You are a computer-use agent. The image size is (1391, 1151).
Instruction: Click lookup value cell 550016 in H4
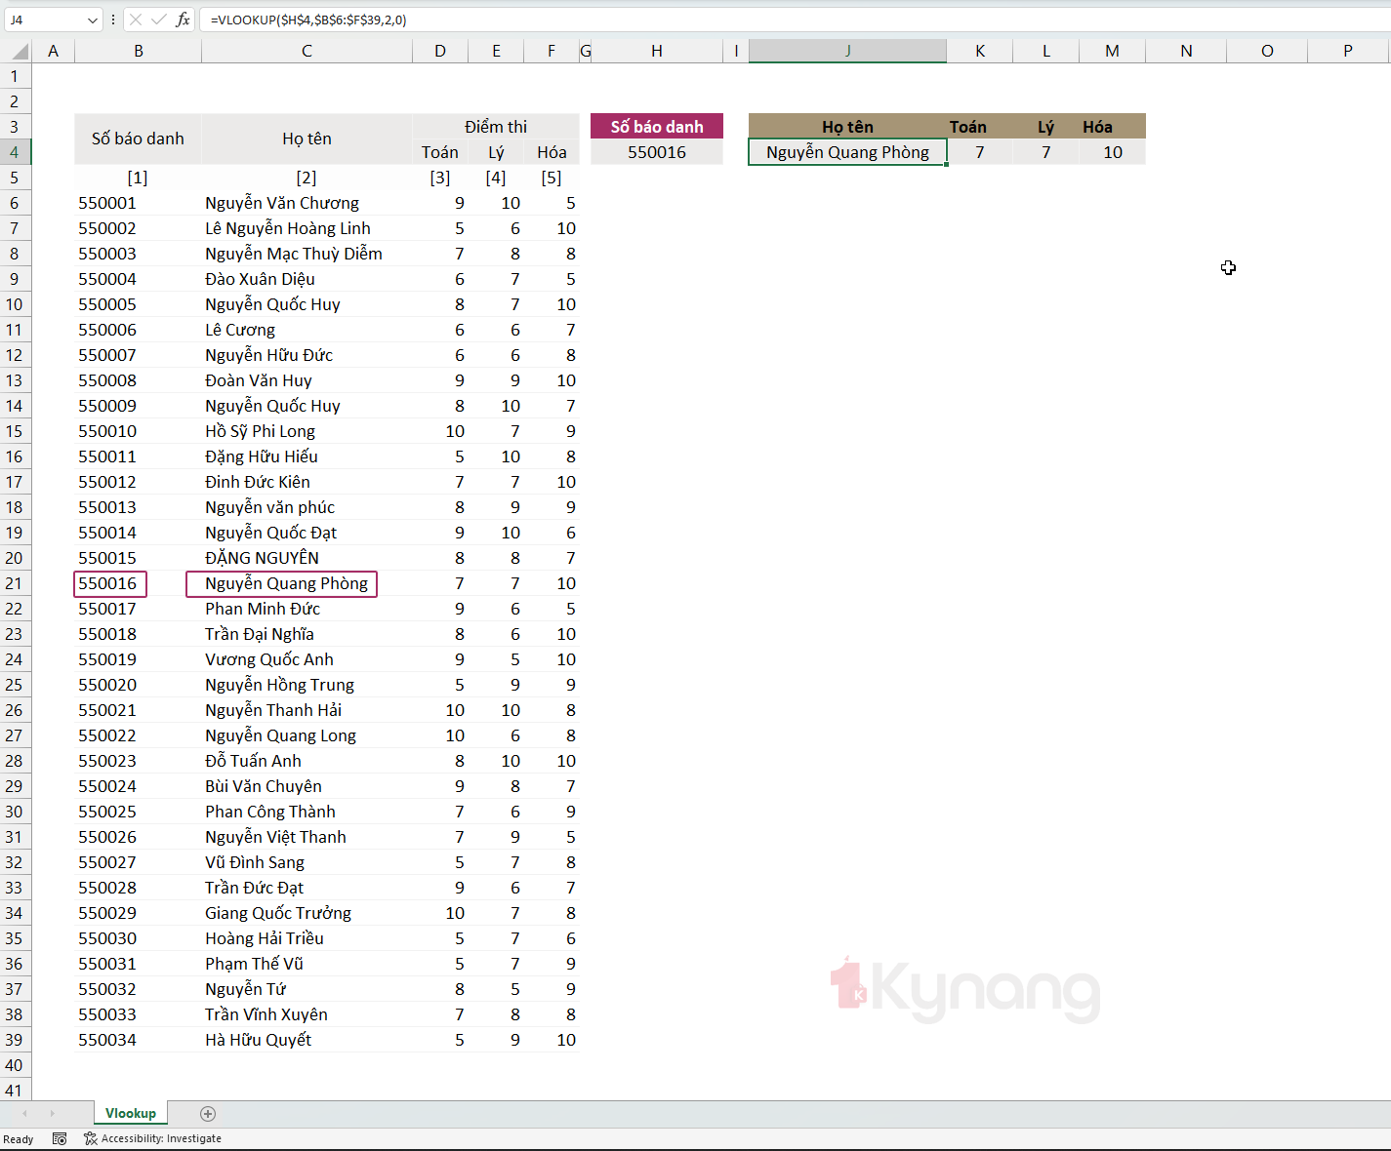[x=657, y=152]
